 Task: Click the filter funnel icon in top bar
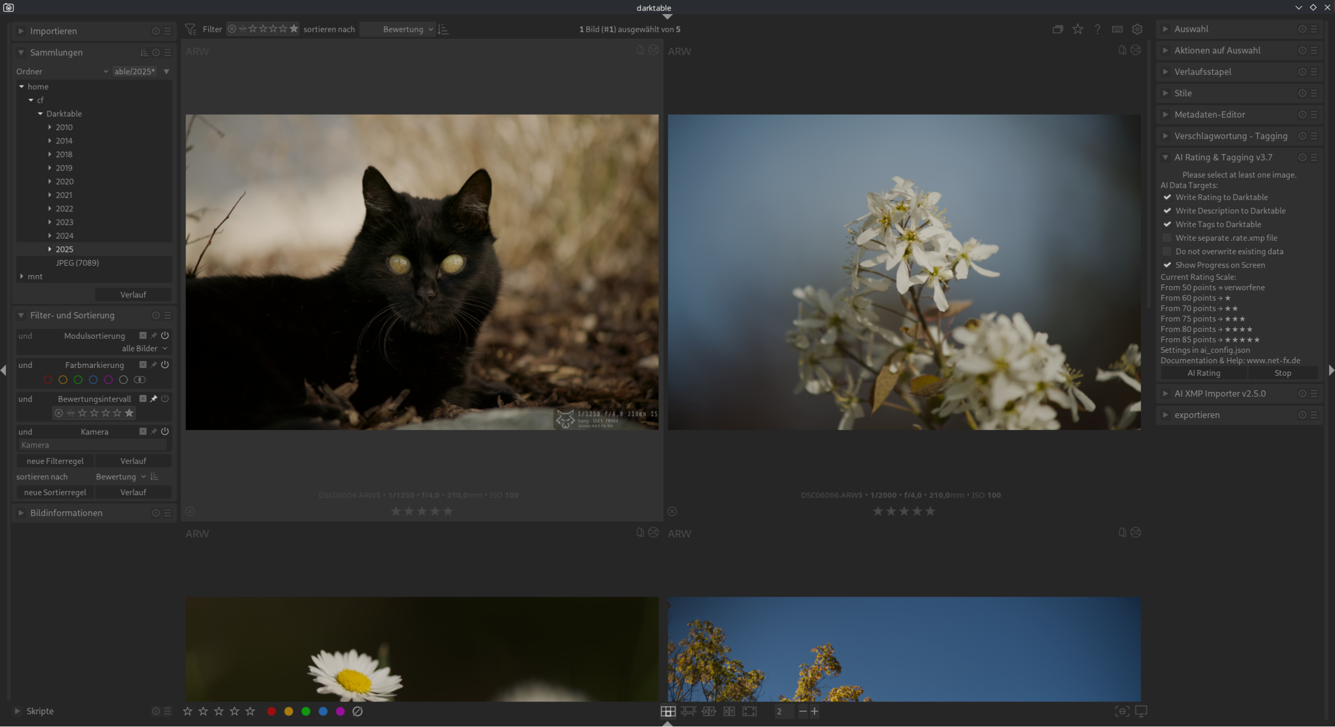click(191, 29)
